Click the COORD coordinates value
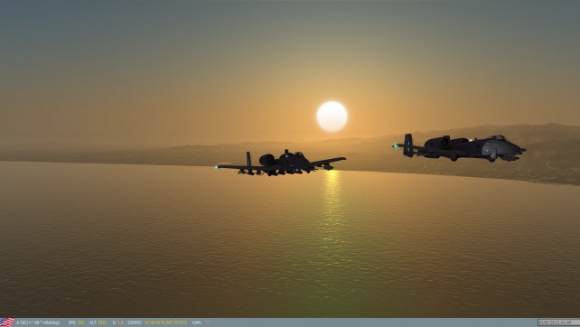580x327 pixels. [165, 322]
